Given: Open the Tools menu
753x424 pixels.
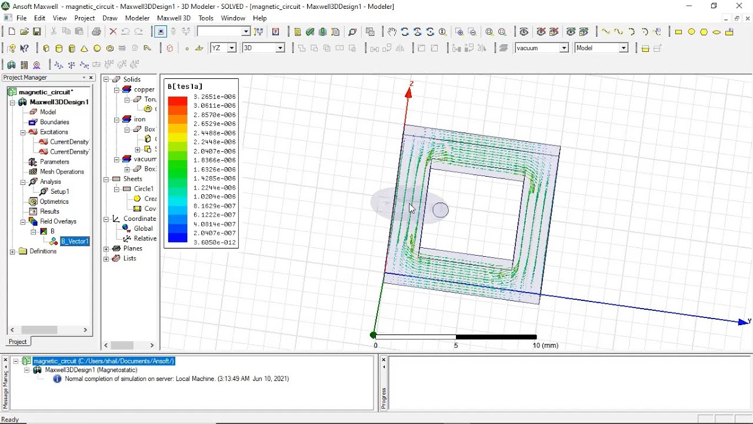Looking at the screenshot, I should (x=206, y=18).
